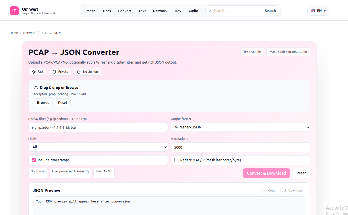Enable Redact MAC/IP masking
Image resolution: width=348 pixels, height=215 pixels.
tap(176, 160)
